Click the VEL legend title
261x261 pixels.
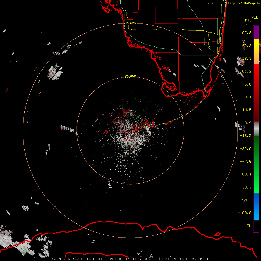point(255,17)
